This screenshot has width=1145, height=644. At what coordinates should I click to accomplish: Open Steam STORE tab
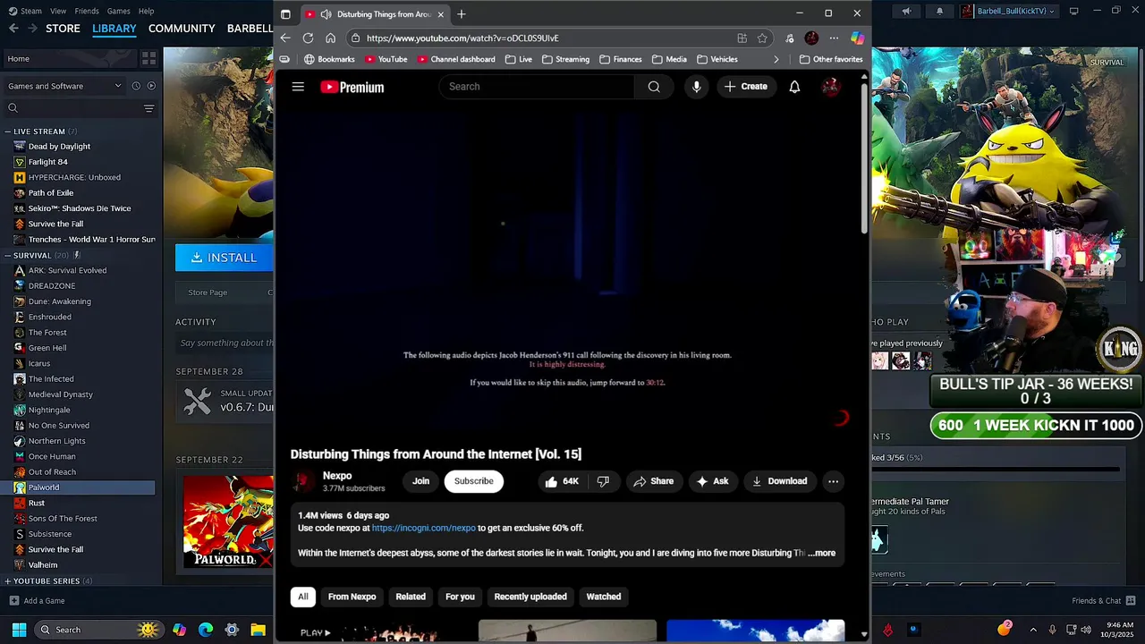pos(63,29)
